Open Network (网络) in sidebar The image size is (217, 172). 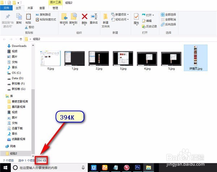[x=10, y=146]
